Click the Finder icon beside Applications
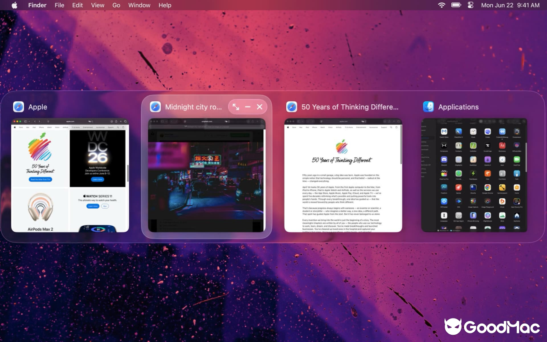 point(429,107)
